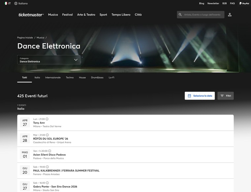Click the APR 27 date badge
The width and height of the screenshot is (251, 192).
25,122
